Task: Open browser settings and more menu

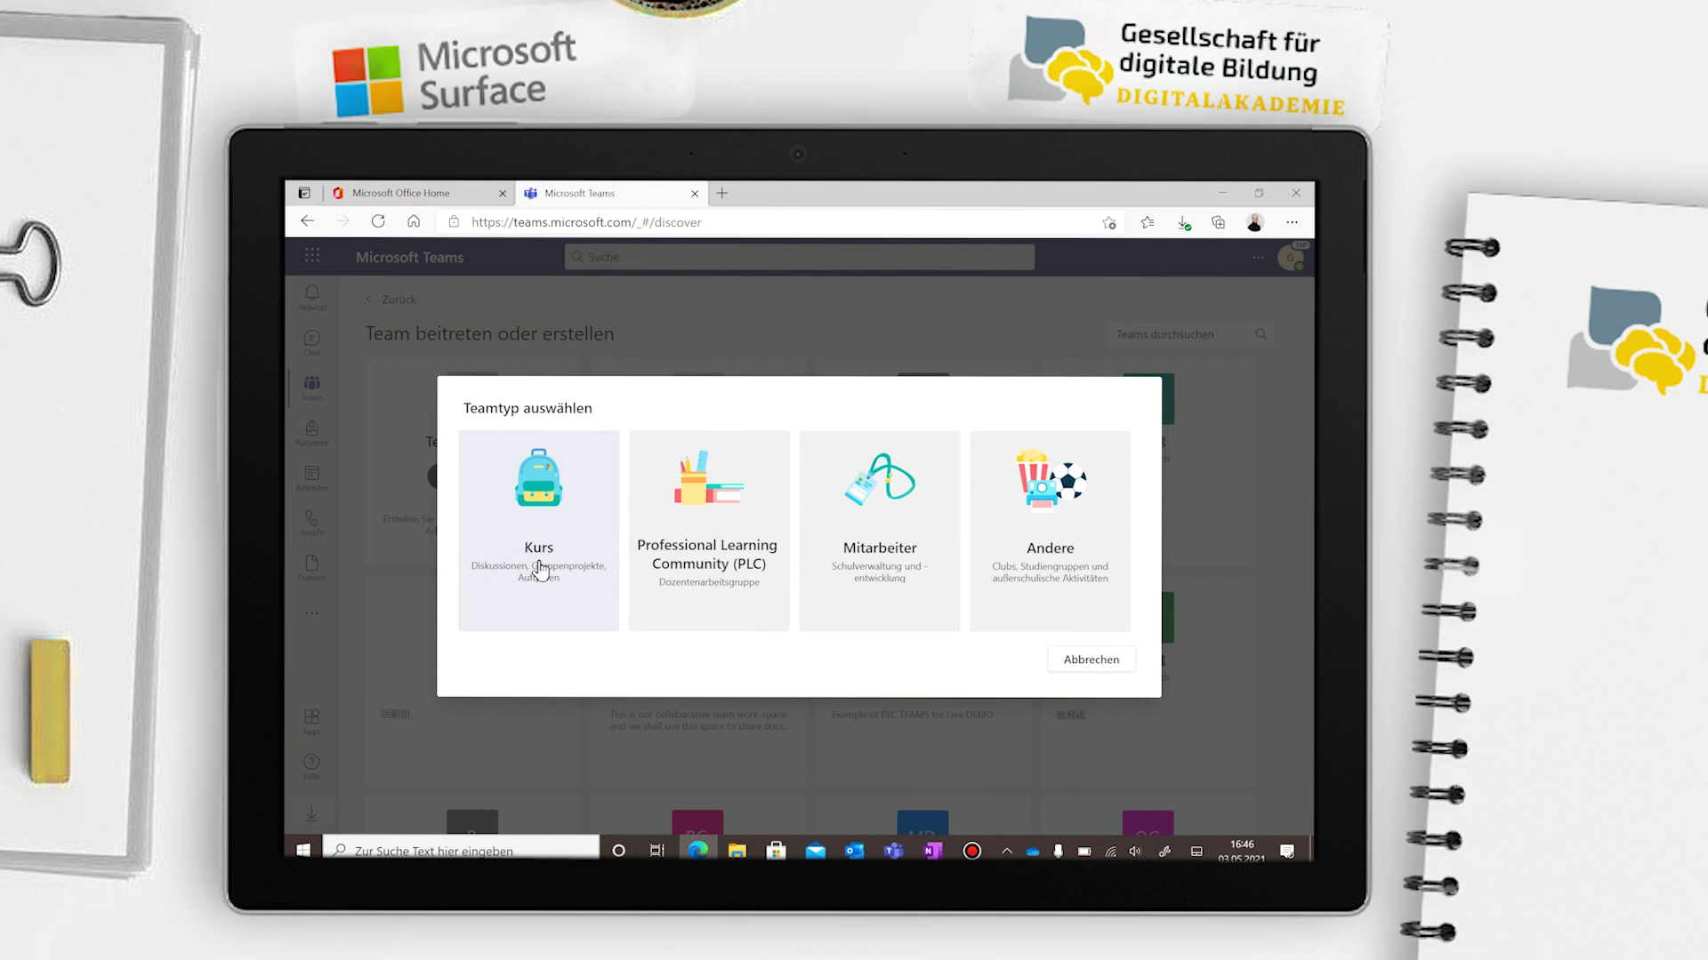Action: 1293,222
